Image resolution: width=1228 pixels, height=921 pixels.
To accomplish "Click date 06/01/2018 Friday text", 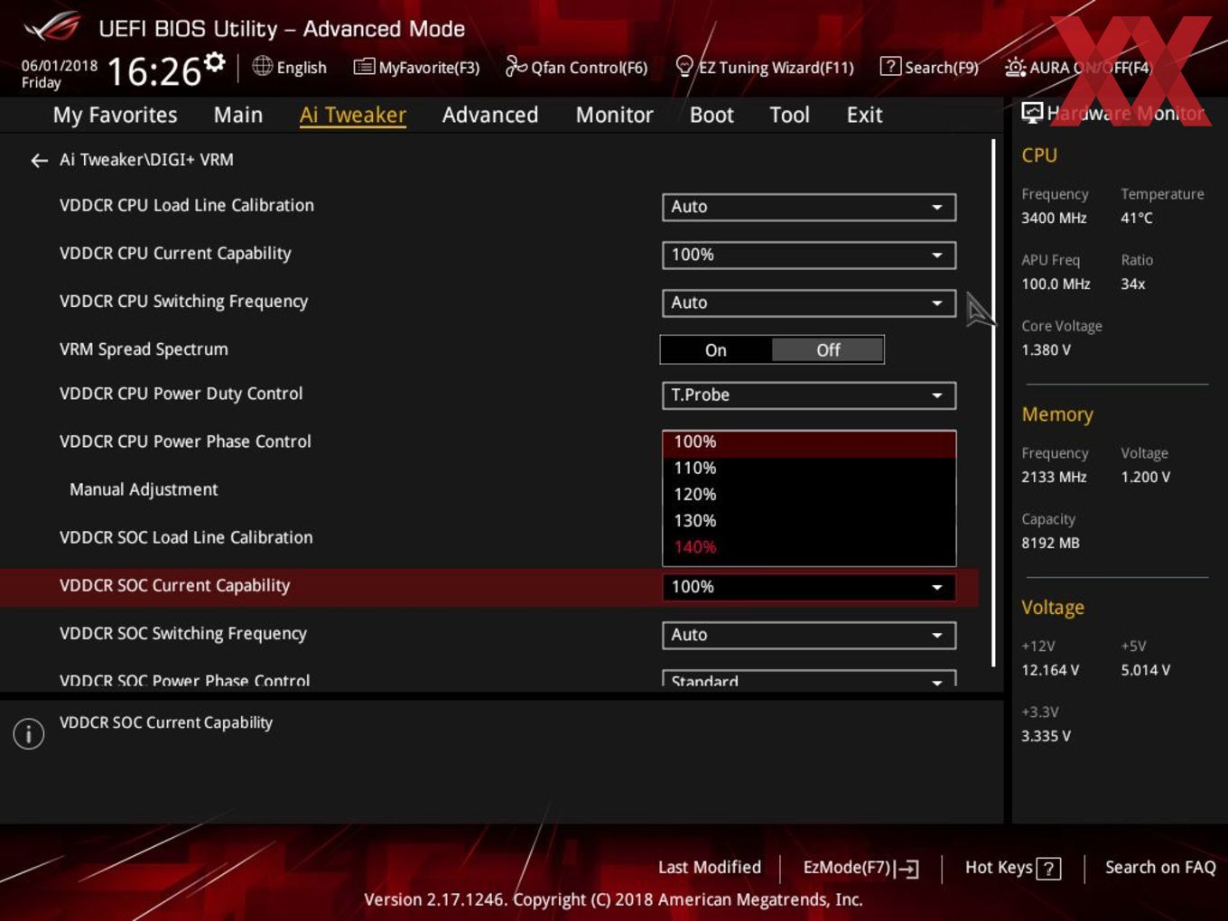I will click(x=59, y=74).
